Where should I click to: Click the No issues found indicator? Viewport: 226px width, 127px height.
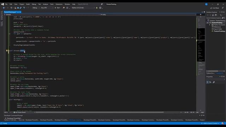click(x=19, y=112)
